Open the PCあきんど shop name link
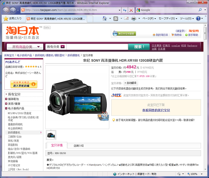The width and height of the screenshot is (209, 178). (13, 62)
